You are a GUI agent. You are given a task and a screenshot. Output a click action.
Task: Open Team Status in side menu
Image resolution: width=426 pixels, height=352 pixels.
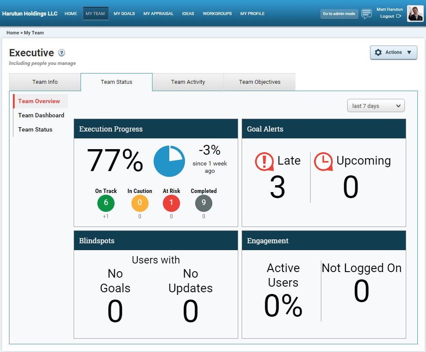coord(35,129)
